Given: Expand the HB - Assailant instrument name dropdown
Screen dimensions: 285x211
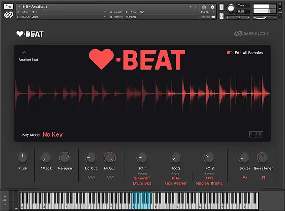Looking at the screenshot, I should click(19, 7).
